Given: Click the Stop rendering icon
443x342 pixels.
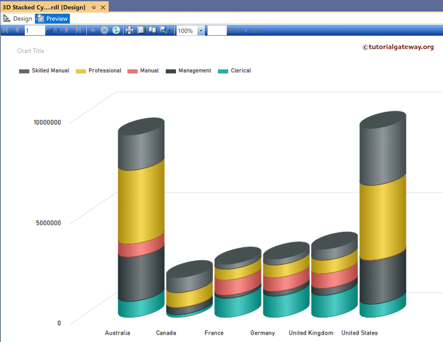Looking at the screenshot, I should pos(104,30).
